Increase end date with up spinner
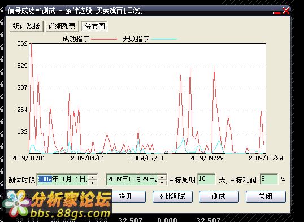304x222 pixels. (162, 177)
